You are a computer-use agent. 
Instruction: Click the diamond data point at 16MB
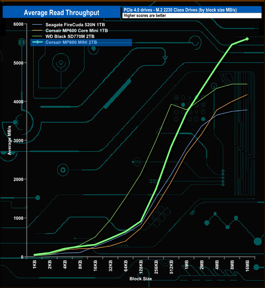(x=247, y=39)
